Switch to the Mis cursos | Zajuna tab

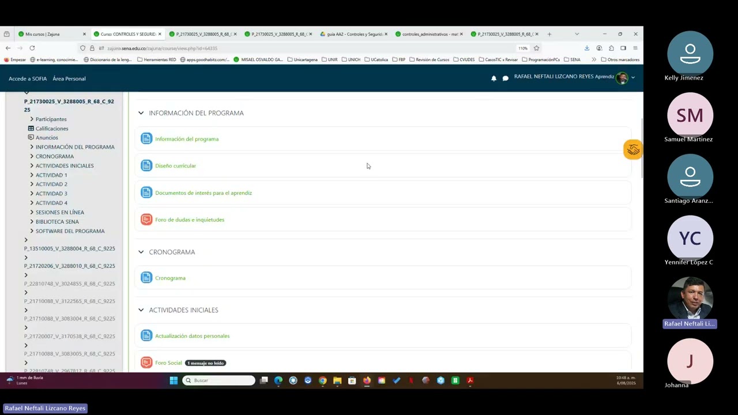point(52,34)
